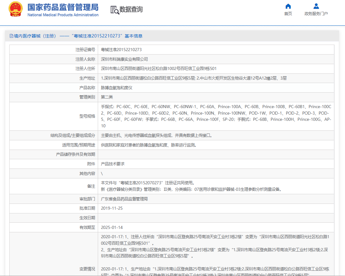Click the 政务服务门户 menu label
345x276 pixels.
tap(316, 13)
